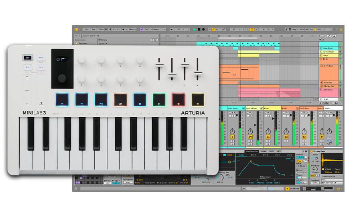The height and width of the screenshot is (217, 361).
Task: Click the Drift Volume slider
Action: point(301,157)
